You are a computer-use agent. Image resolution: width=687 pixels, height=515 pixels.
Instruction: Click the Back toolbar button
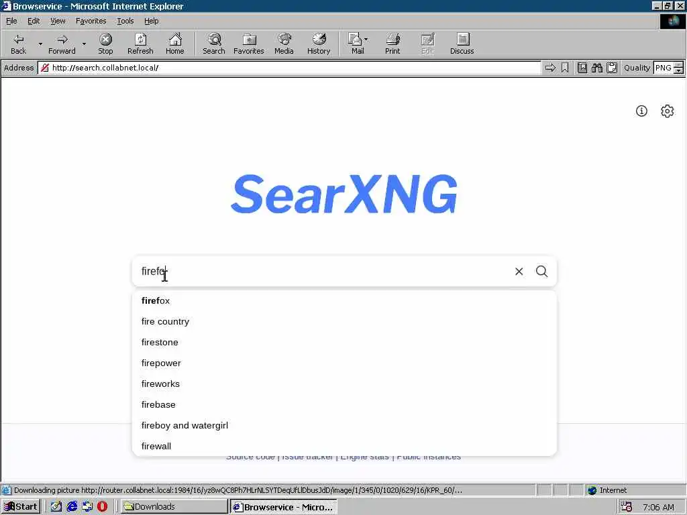coord(18,44)
